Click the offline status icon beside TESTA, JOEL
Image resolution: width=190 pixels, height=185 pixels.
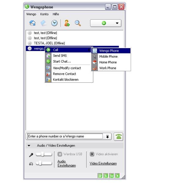coord(29,43)
